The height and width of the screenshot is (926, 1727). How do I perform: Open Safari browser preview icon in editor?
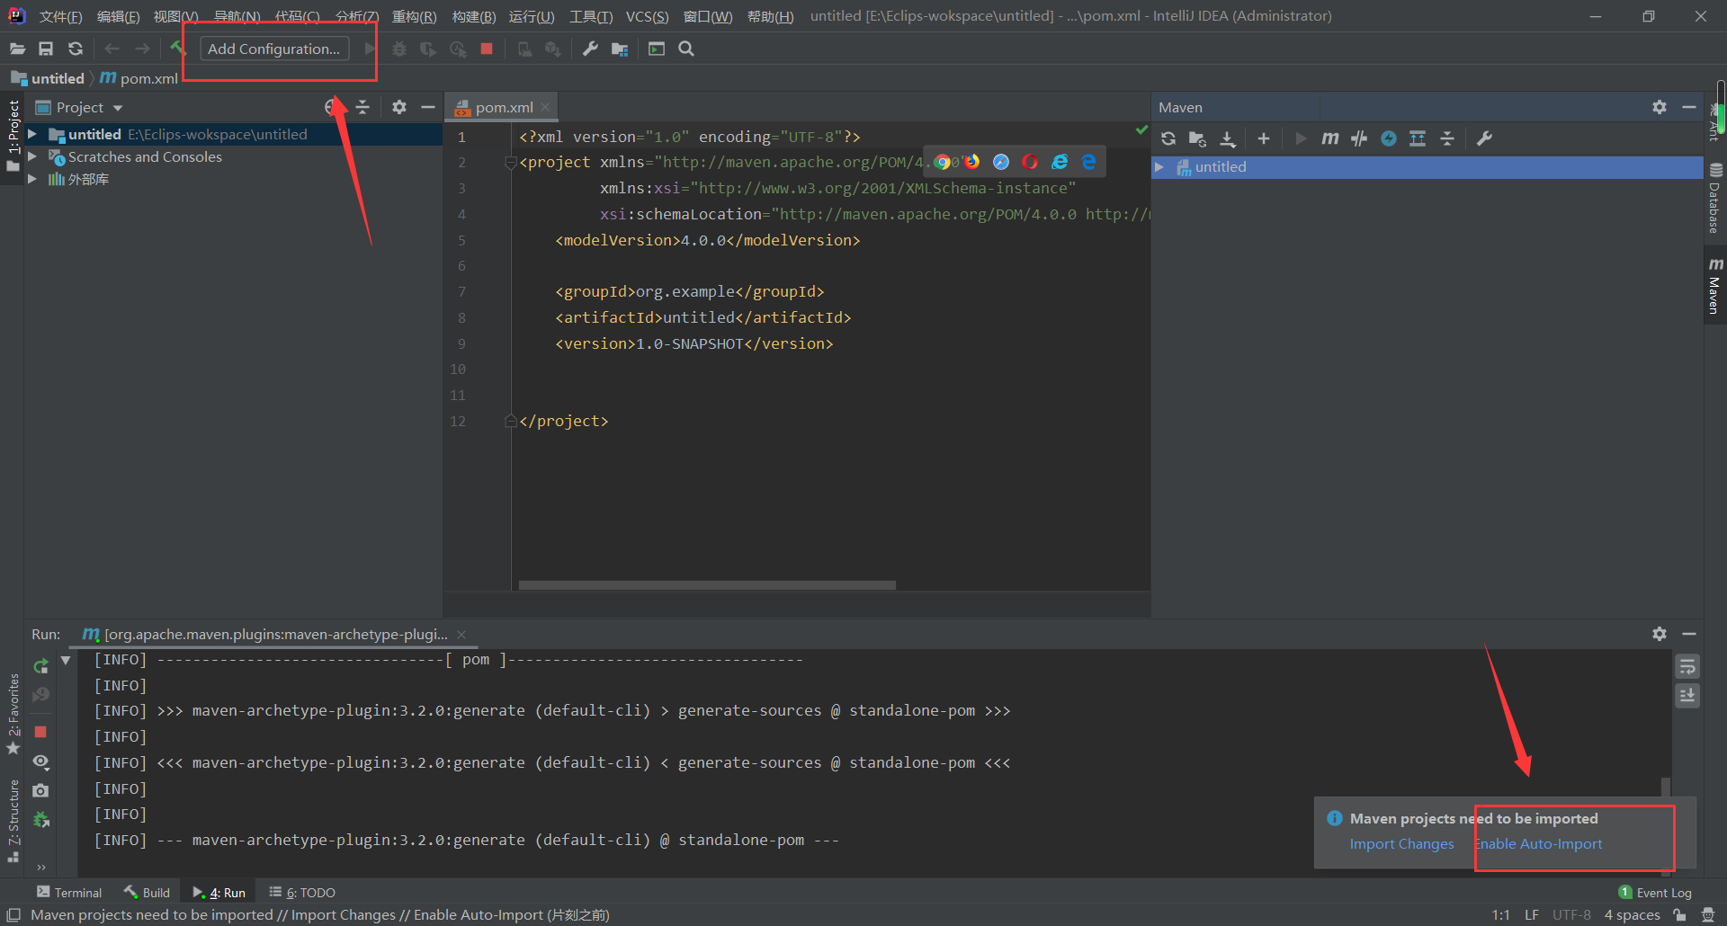1001,162
